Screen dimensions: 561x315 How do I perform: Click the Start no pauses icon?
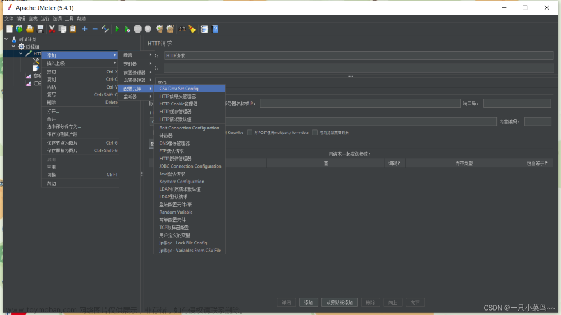pos(127,29)
